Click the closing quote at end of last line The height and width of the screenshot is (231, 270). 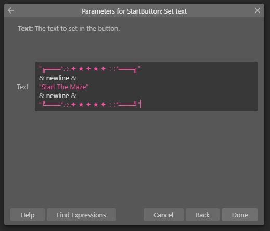(139, 104)
